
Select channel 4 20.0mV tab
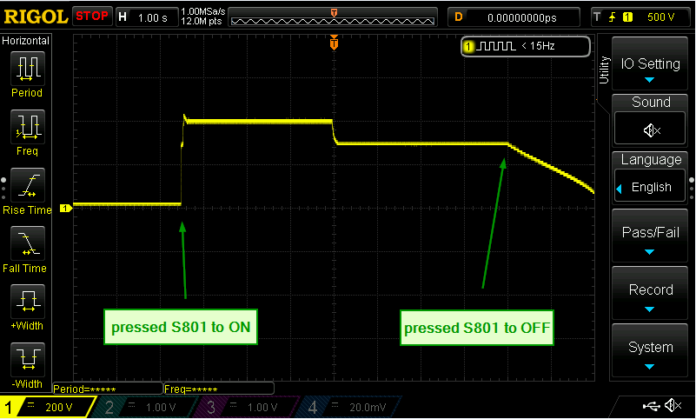pyautogui.click(x=348, y=407)
